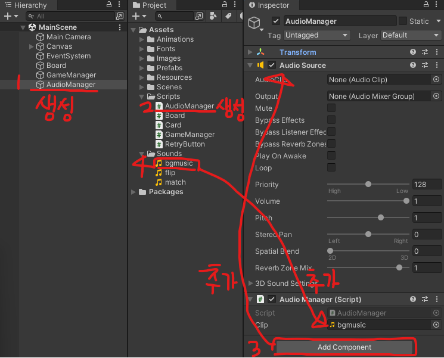Open Project panel three-dot menu
444x358 pixels.
click(235, 4)
